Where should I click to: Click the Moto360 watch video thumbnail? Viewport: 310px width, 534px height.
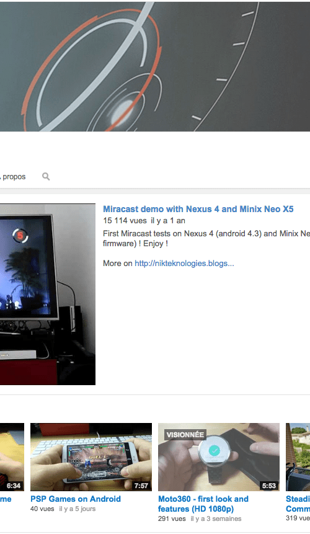pos(219,456)
